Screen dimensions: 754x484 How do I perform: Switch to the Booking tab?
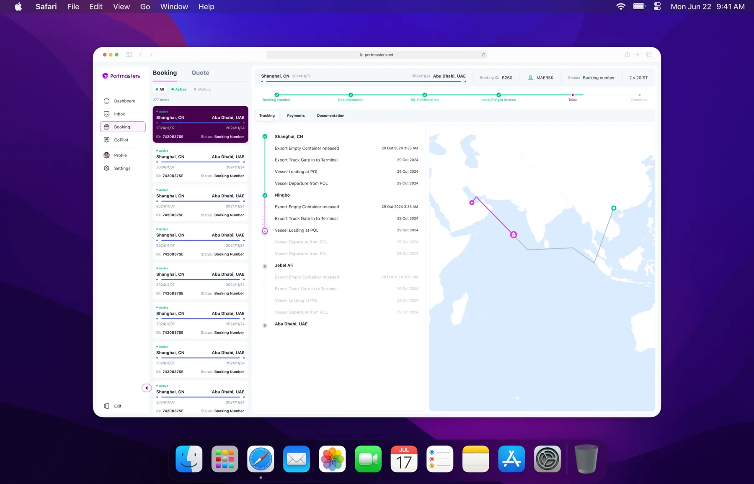point(165,73)
